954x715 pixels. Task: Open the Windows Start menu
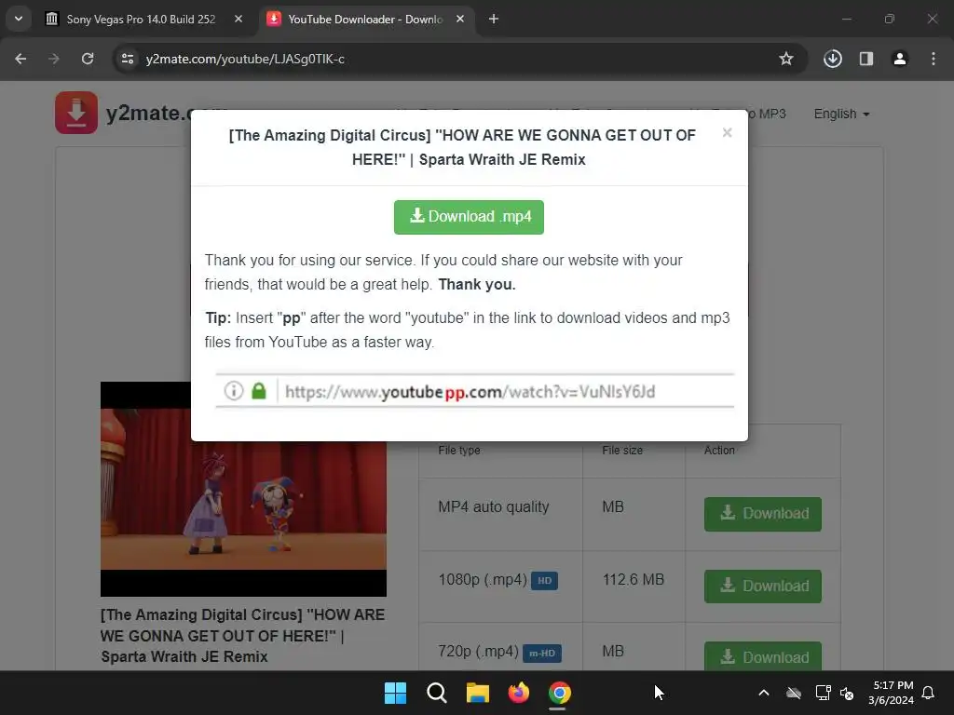pos(395,693)
